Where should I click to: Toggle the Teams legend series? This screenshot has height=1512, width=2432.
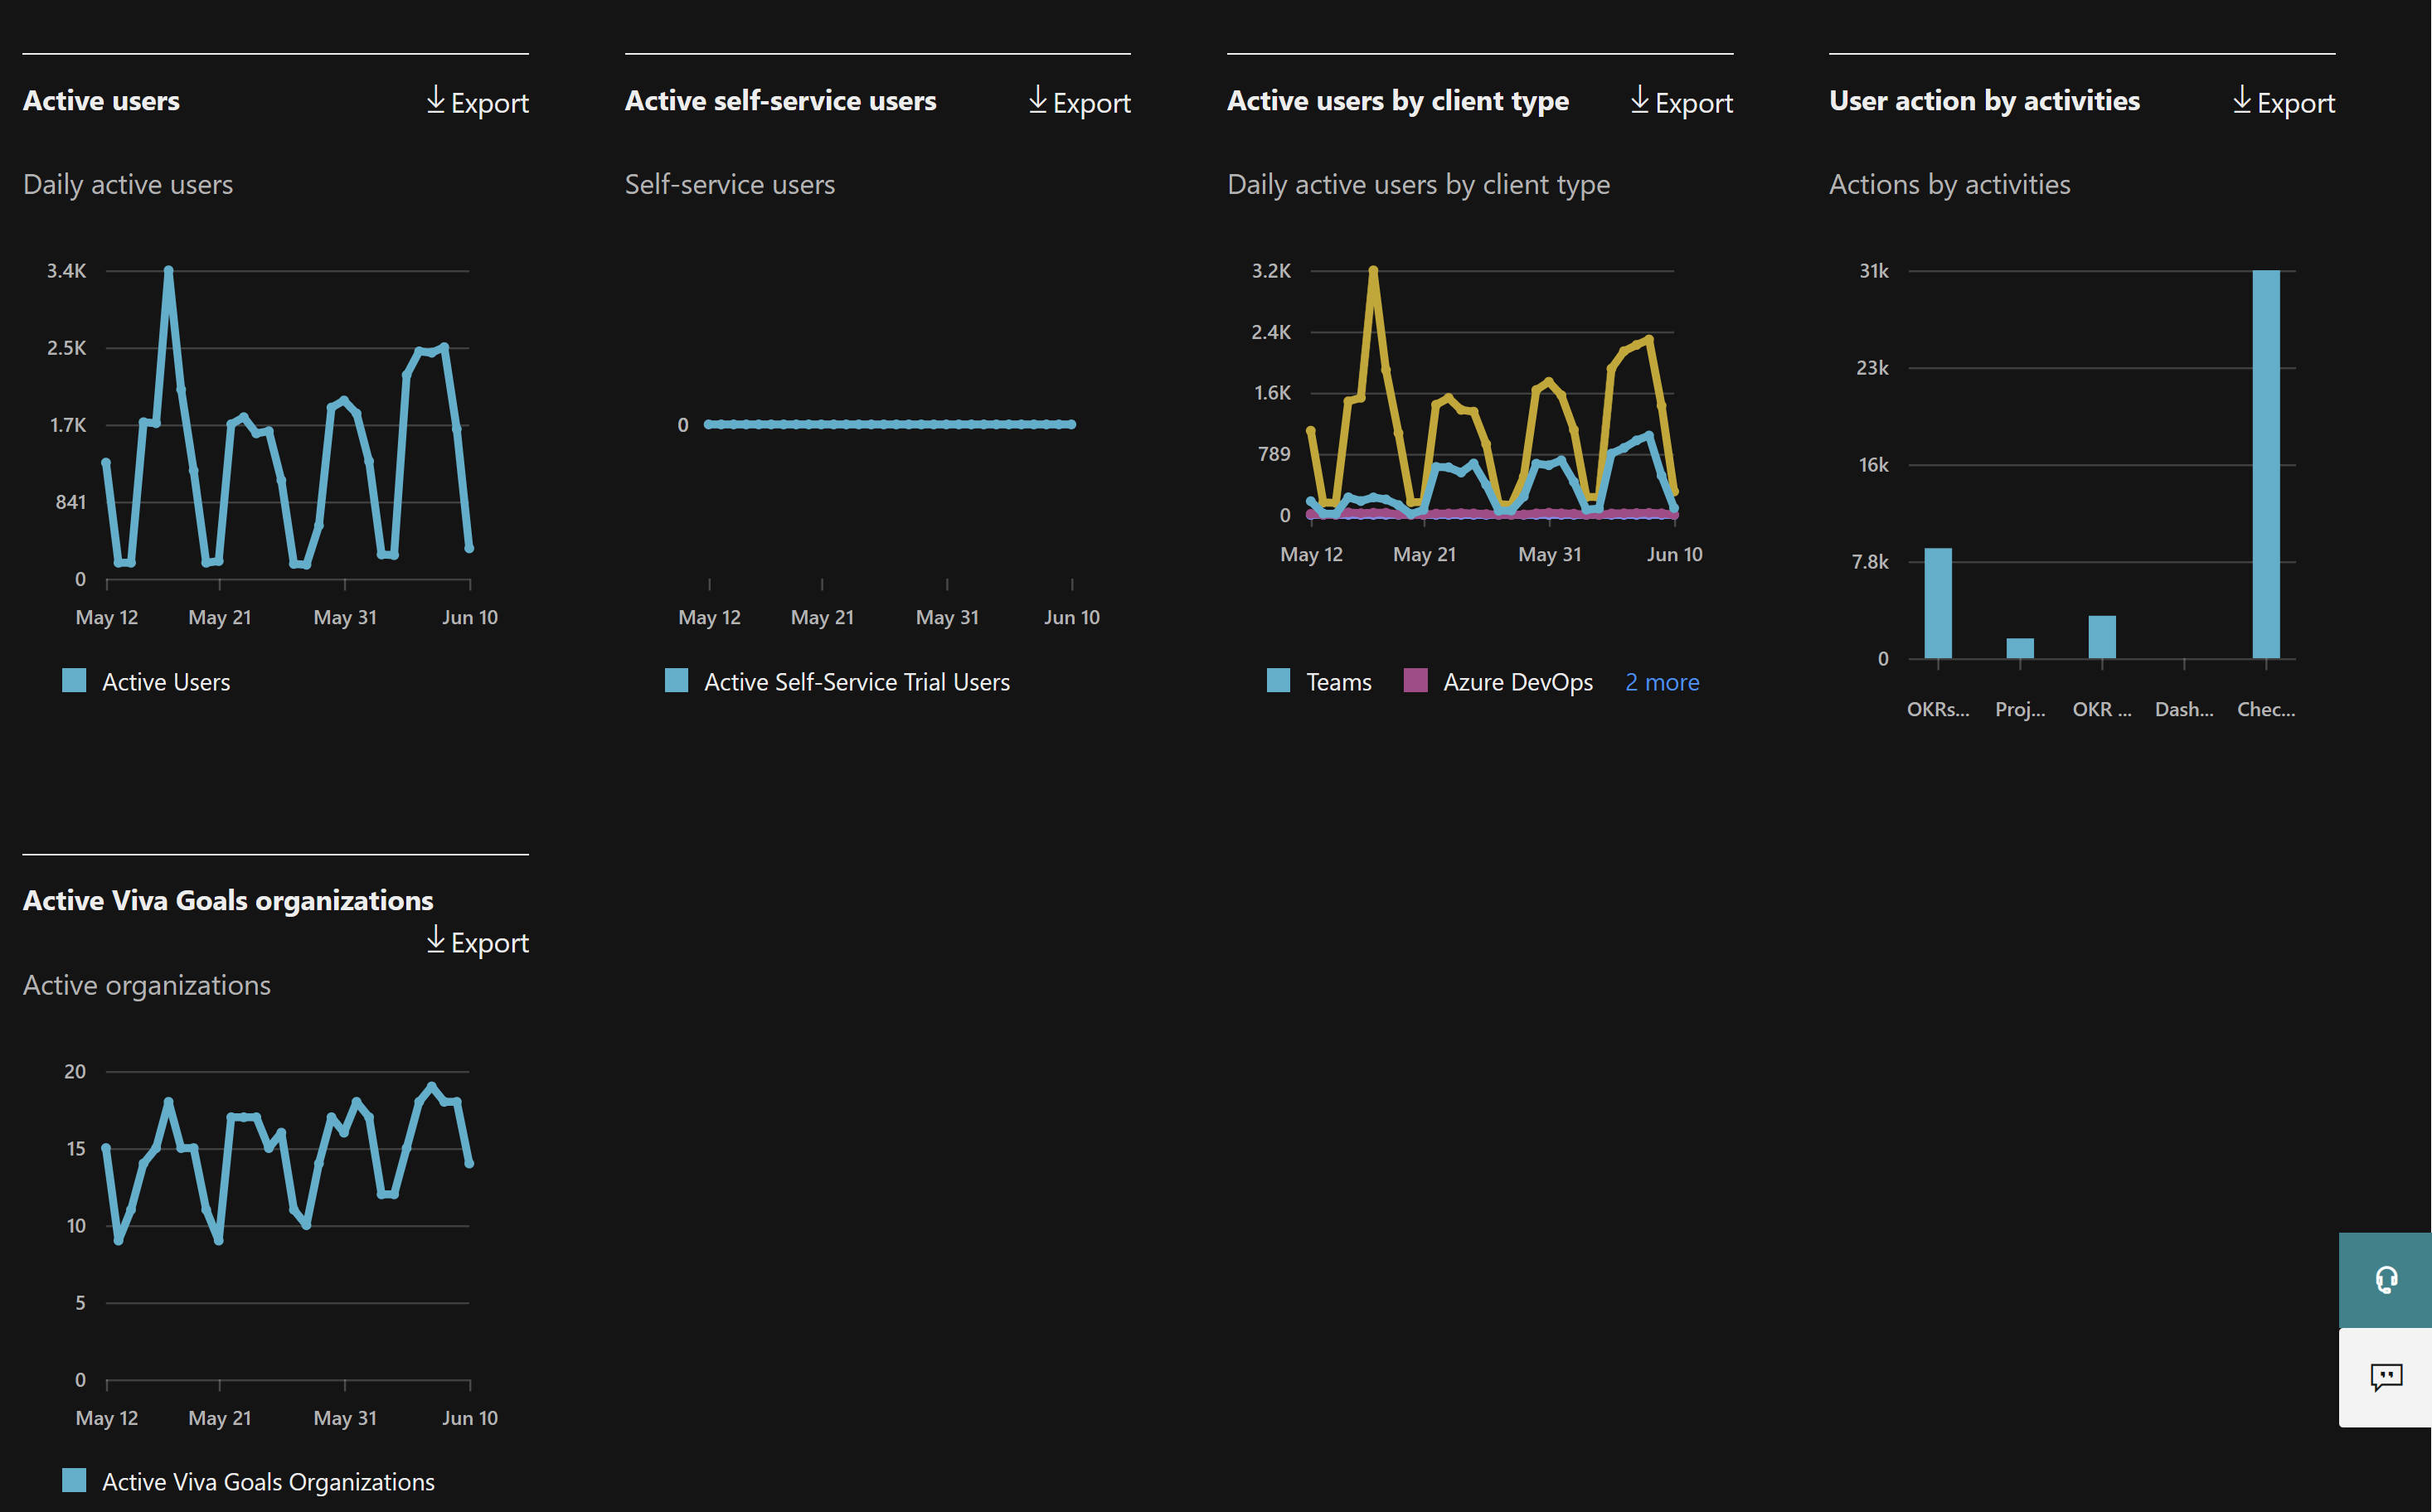pos(1338,682)
